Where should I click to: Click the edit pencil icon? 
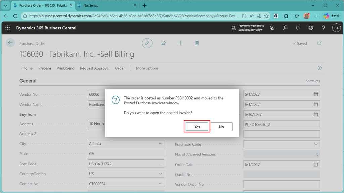click(x=147, y=43)
